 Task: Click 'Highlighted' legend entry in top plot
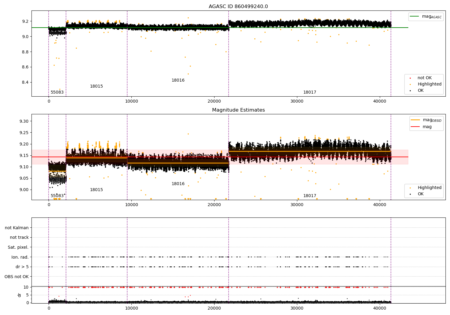point(426,84)
